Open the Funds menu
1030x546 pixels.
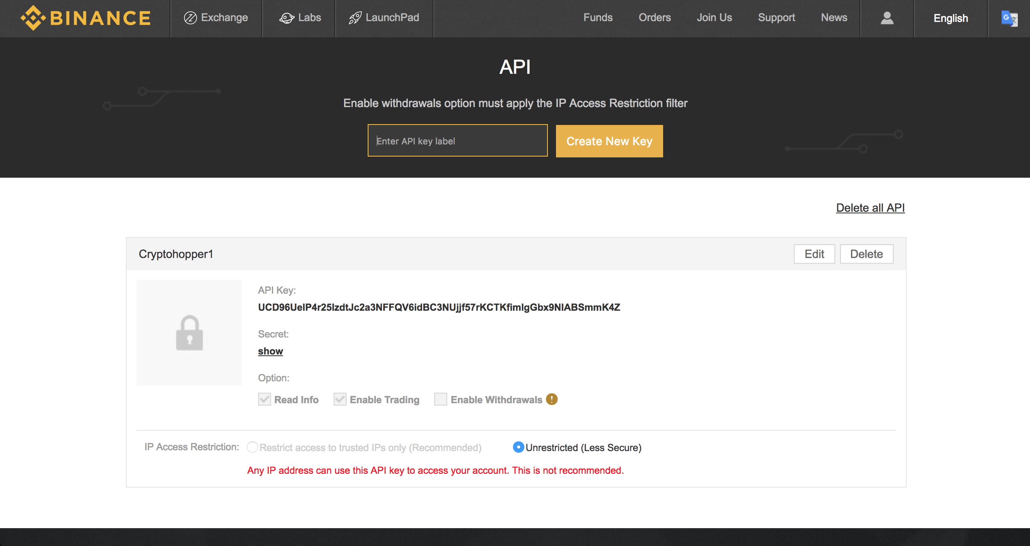[x=598, y=18]
